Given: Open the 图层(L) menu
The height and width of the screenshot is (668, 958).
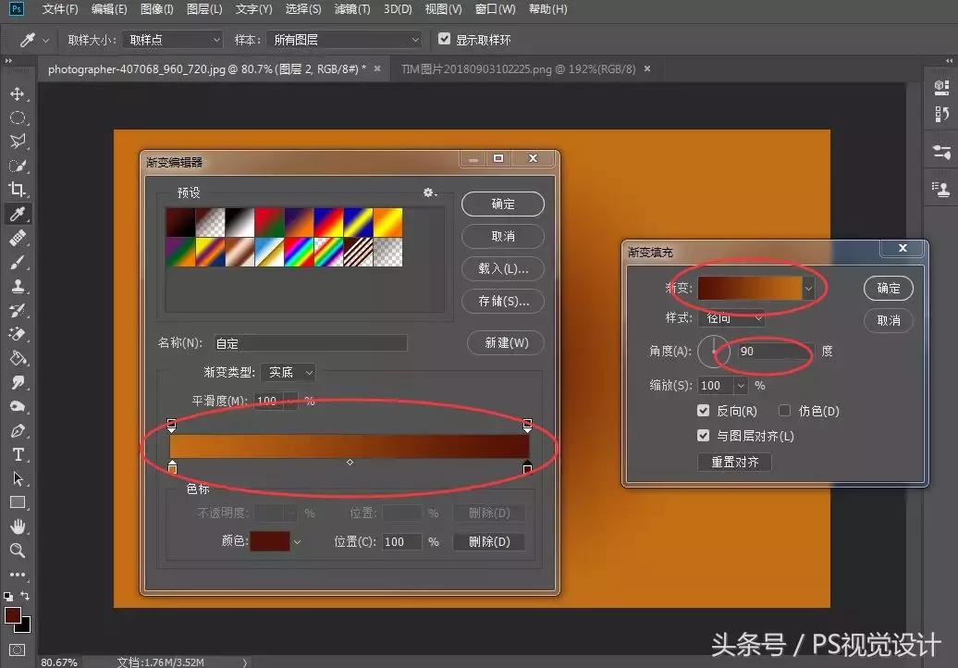Looking at the screenshot, I should (x=203, y=9).
